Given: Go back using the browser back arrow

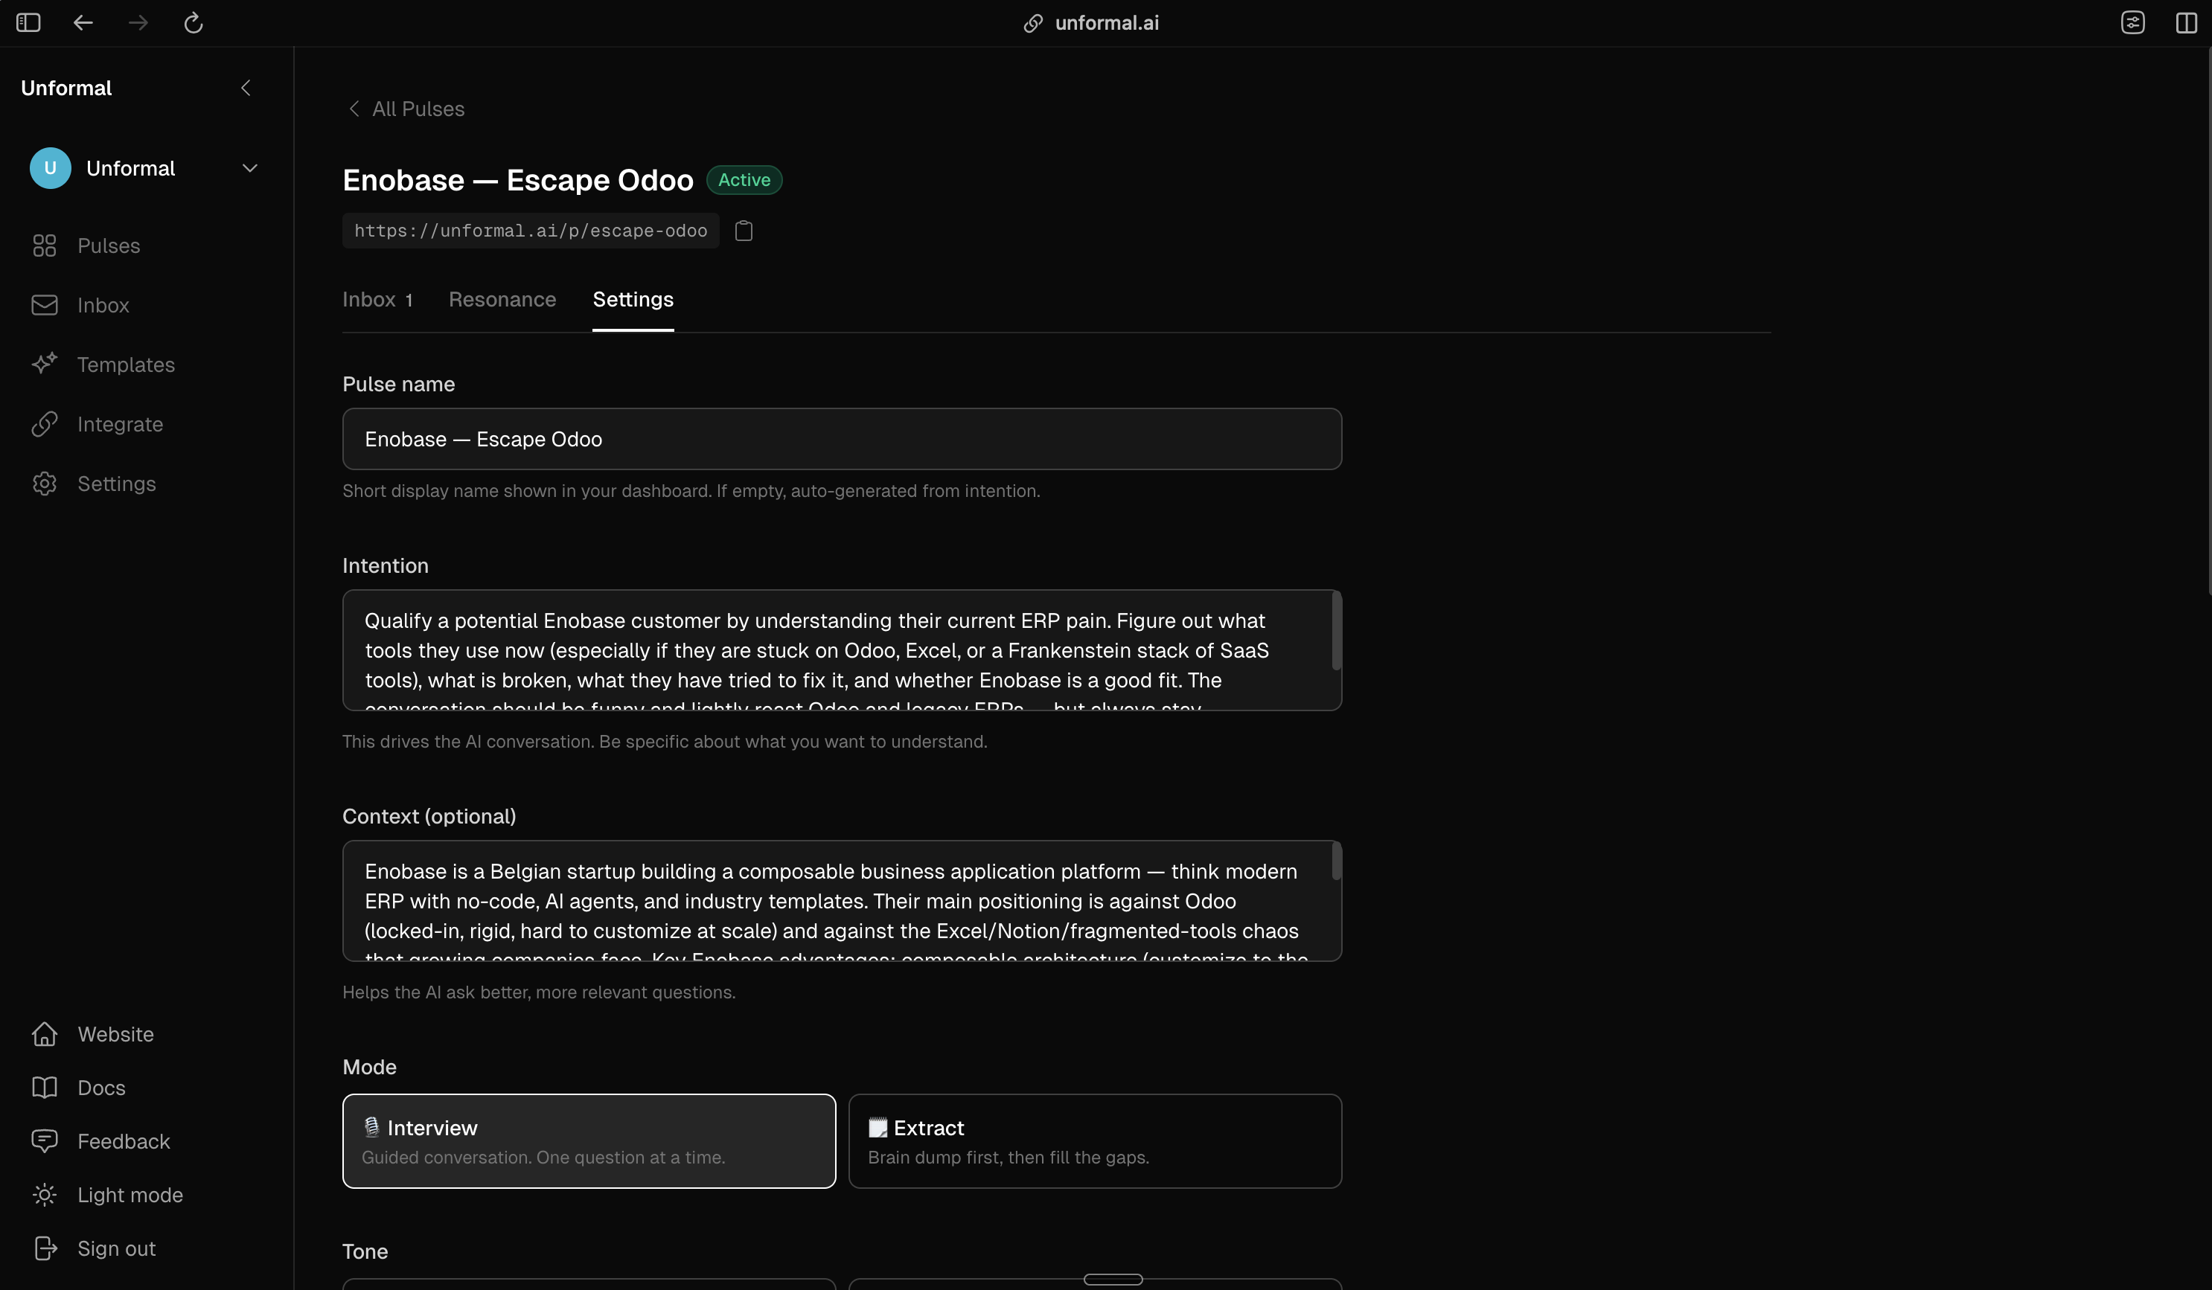Looking at the screenshot, I should [x=83, y=23].
